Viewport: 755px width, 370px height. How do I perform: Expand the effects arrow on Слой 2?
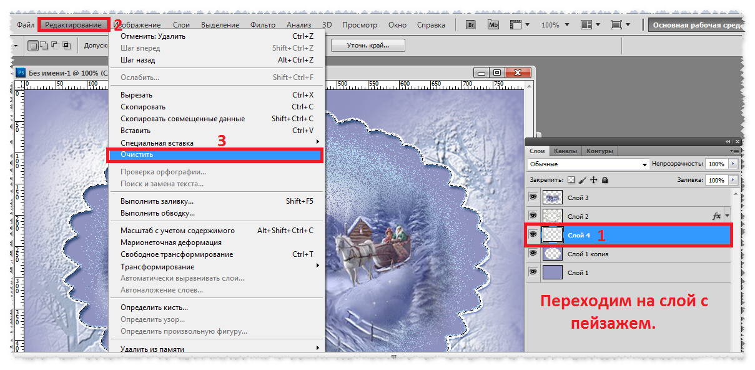pos(727,216)
